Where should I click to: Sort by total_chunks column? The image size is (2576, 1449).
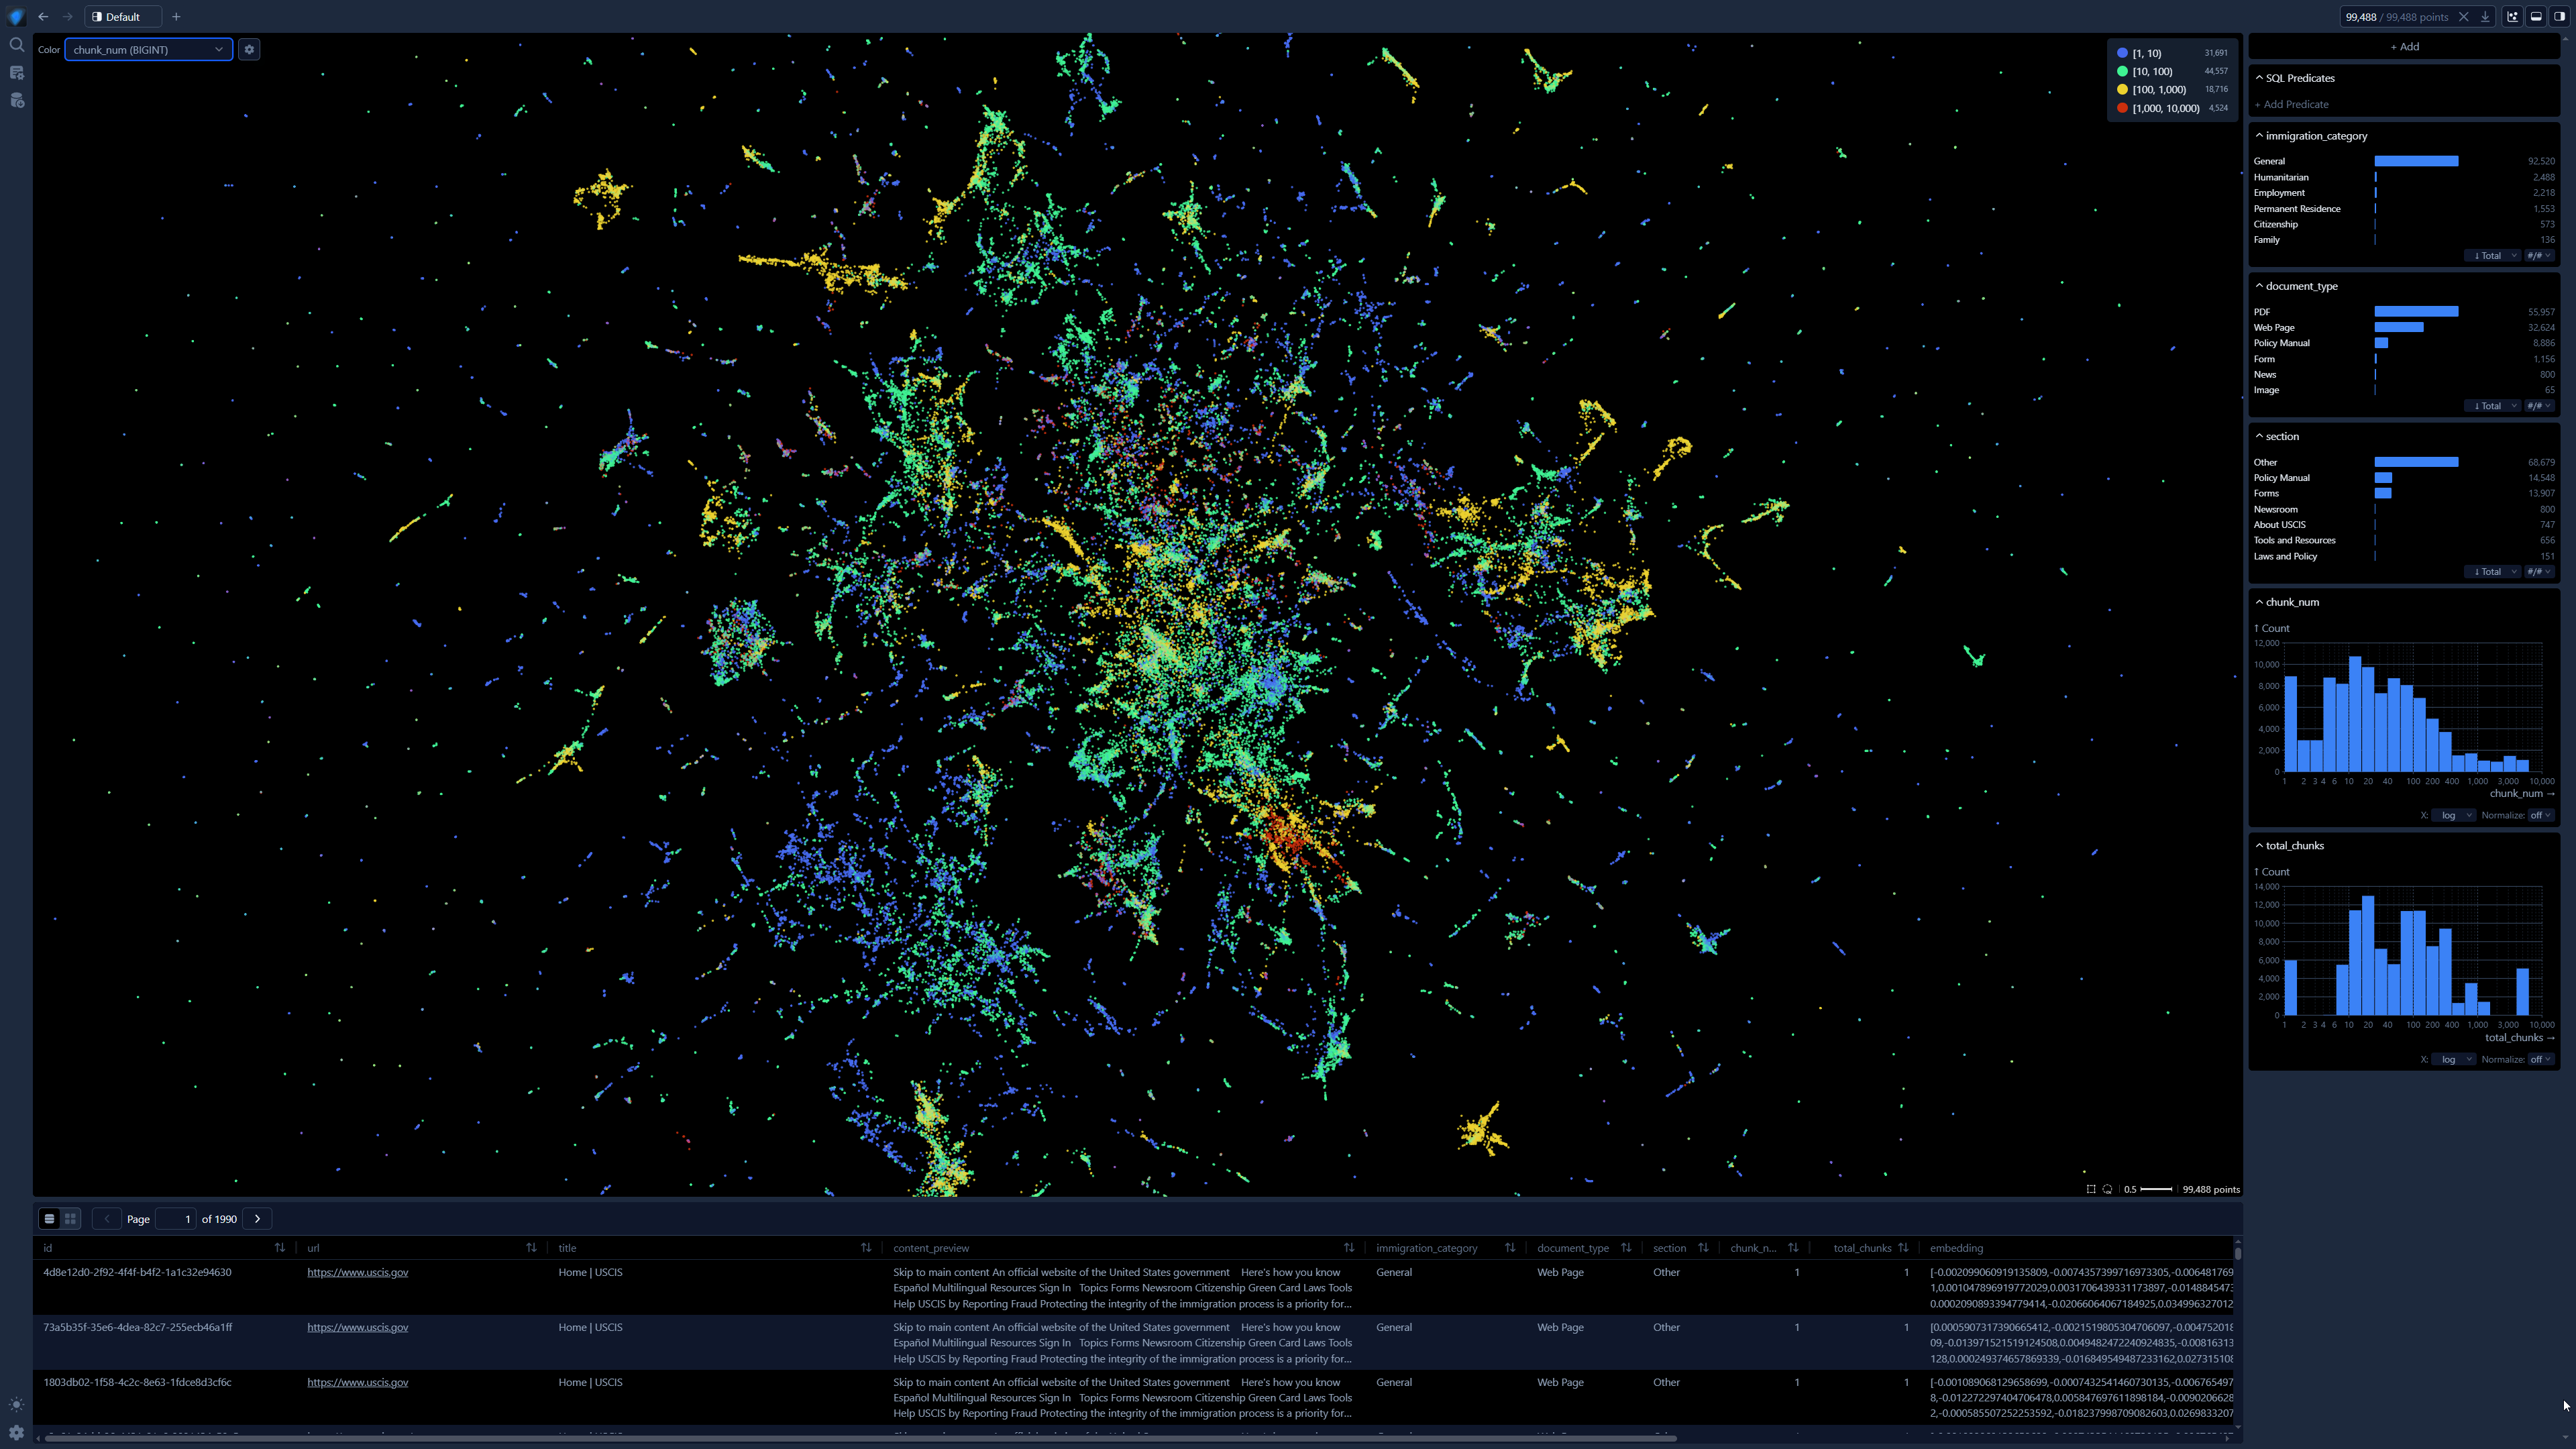[x=1903, y=1247]
